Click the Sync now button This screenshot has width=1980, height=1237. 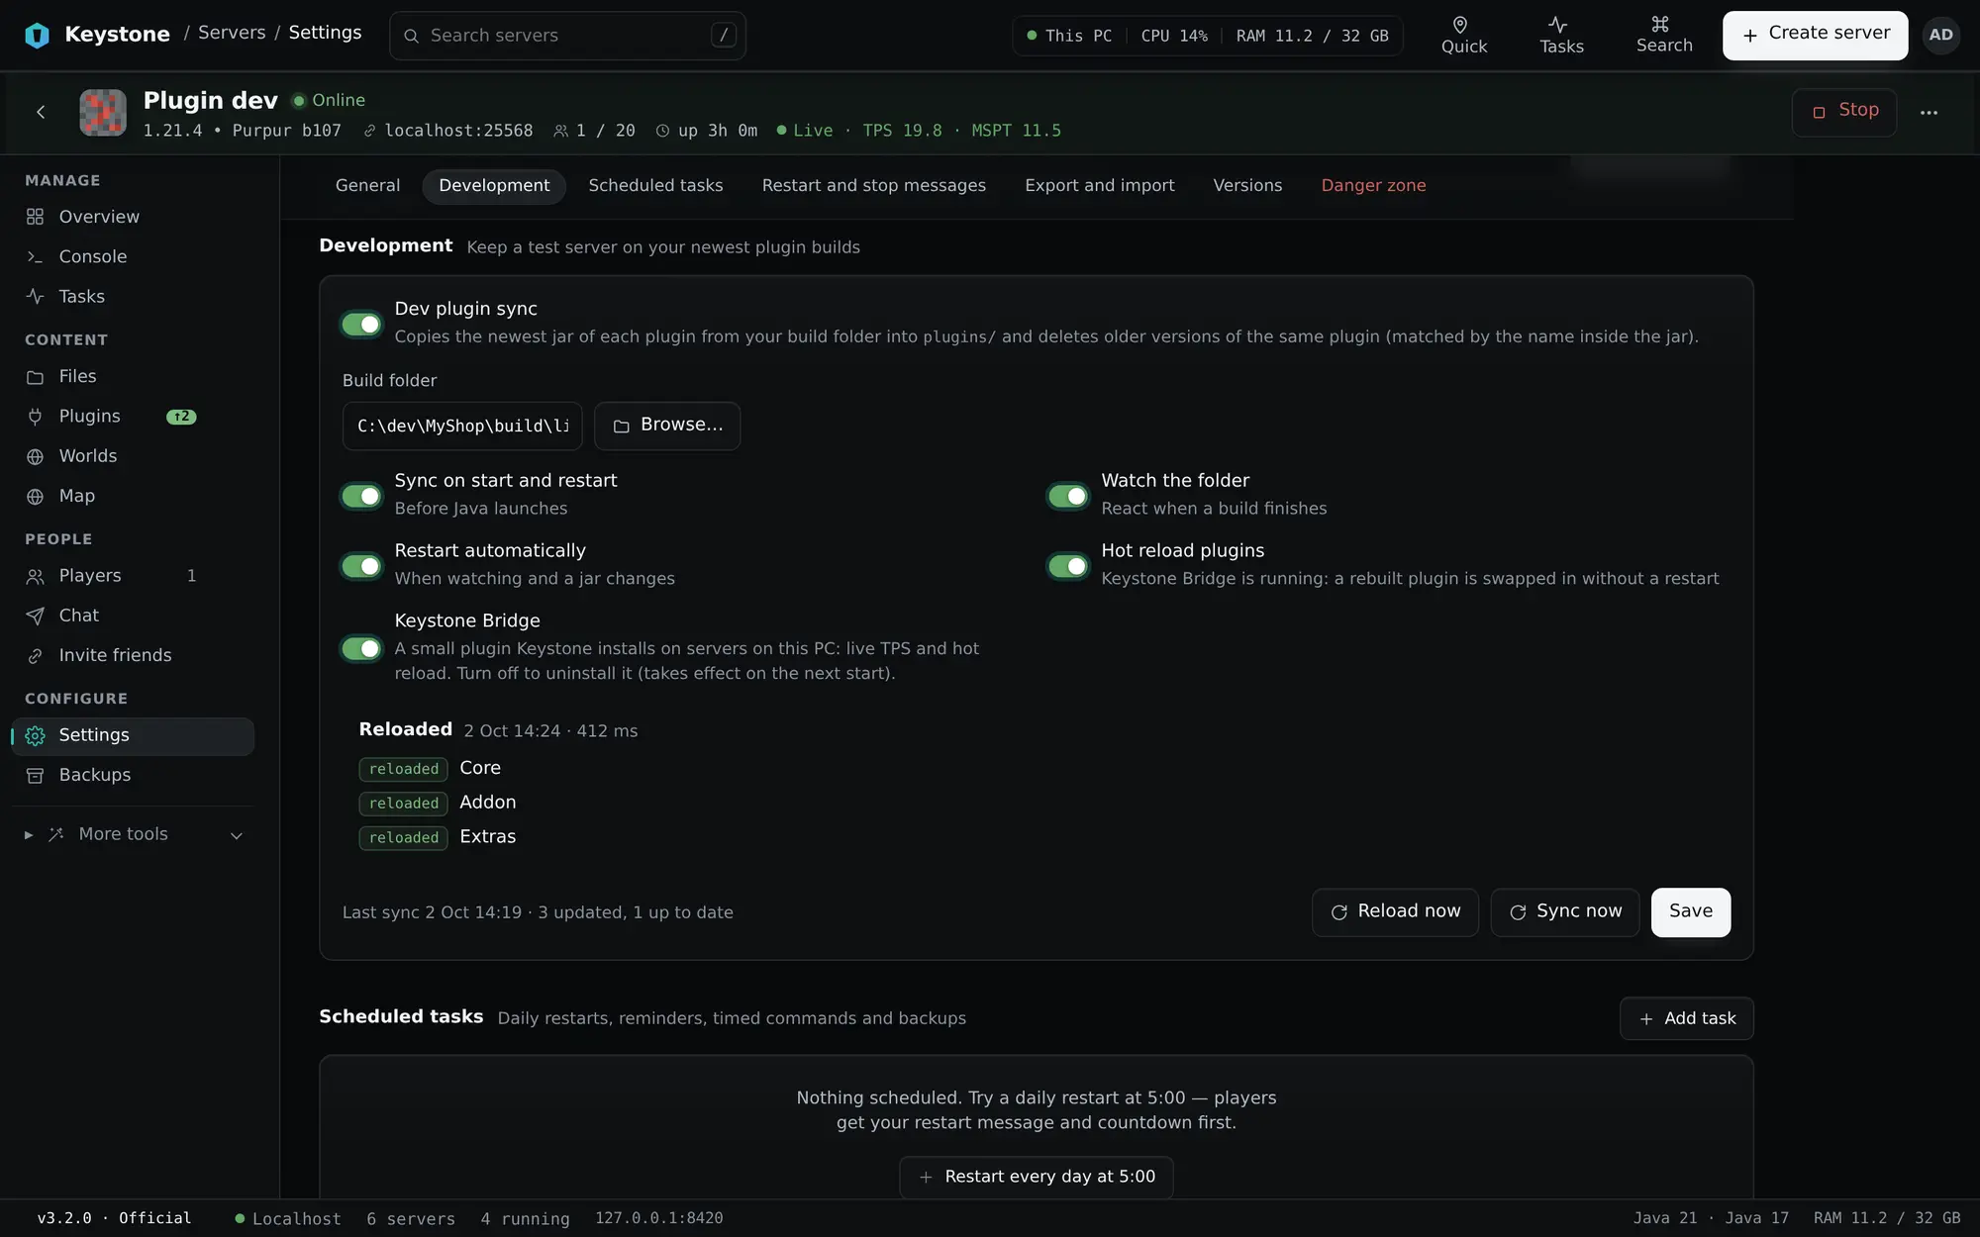coord(1565,912)
